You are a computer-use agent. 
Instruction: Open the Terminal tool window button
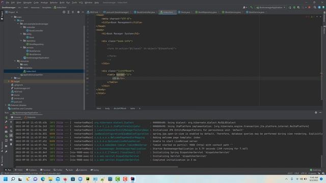45,170
